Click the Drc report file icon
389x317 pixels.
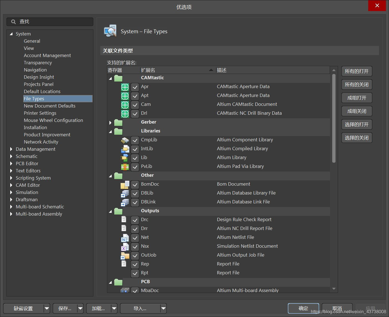pos(124,219)
